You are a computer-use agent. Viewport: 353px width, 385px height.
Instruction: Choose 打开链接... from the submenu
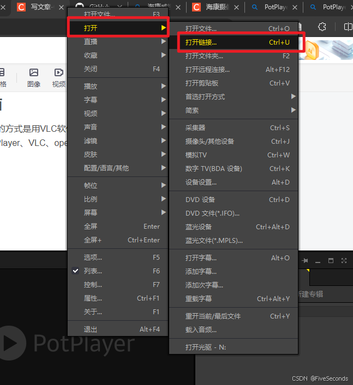click(x=234, y=42)
